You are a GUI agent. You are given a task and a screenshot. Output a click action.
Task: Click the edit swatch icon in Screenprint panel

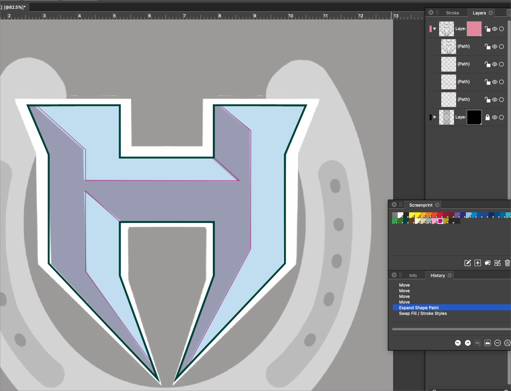tap(467, 263)
